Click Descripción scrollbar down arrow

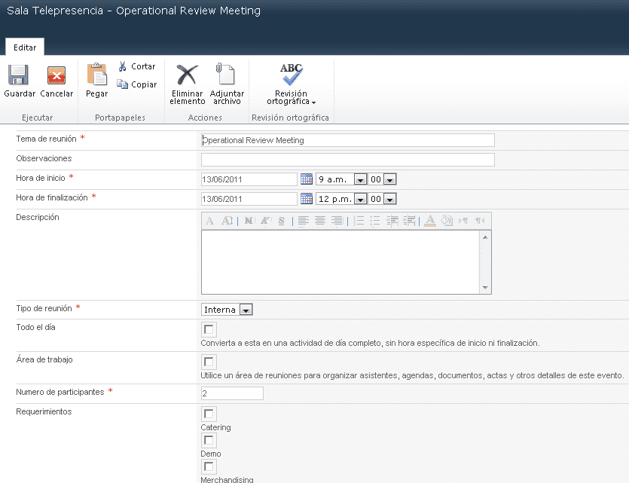point(485,287)
